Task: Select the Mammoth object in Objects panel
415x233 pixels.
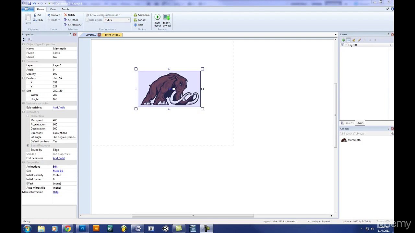Action: coord(350,140)
